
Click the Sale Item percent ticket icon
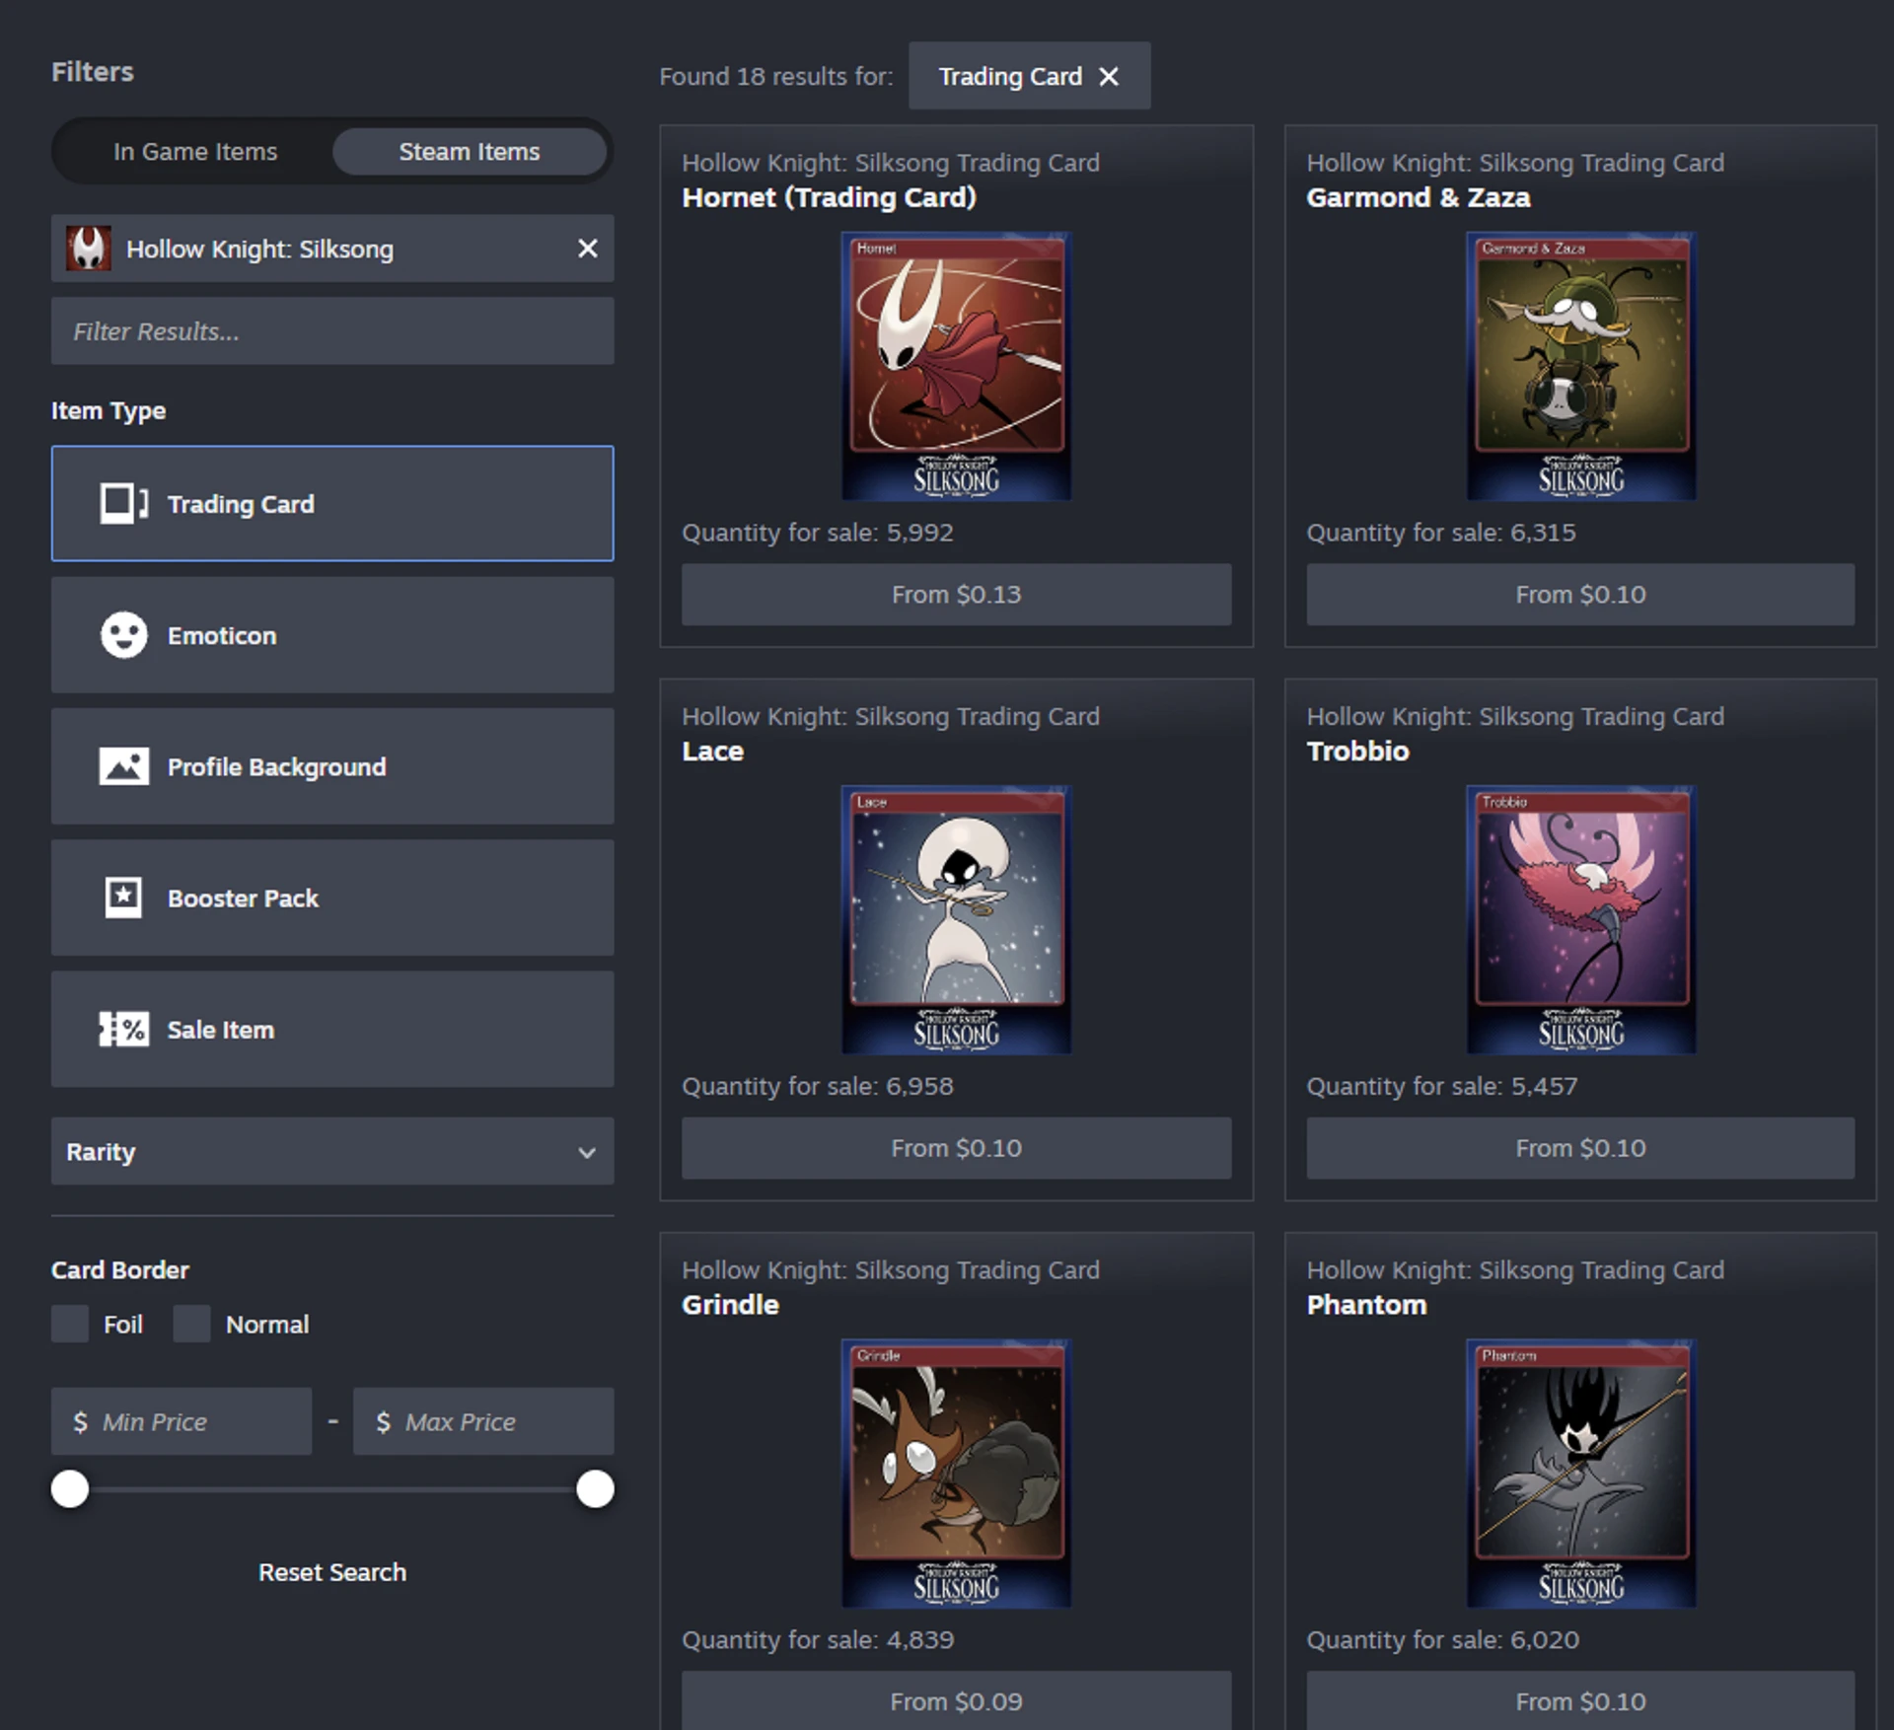[x=123, y=1029]
